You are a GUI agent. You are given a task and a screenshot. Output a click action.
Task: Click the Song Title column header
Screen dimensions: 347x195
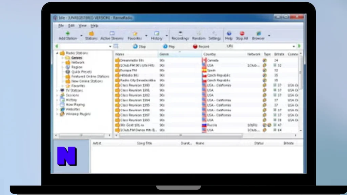tap(144, 143)
